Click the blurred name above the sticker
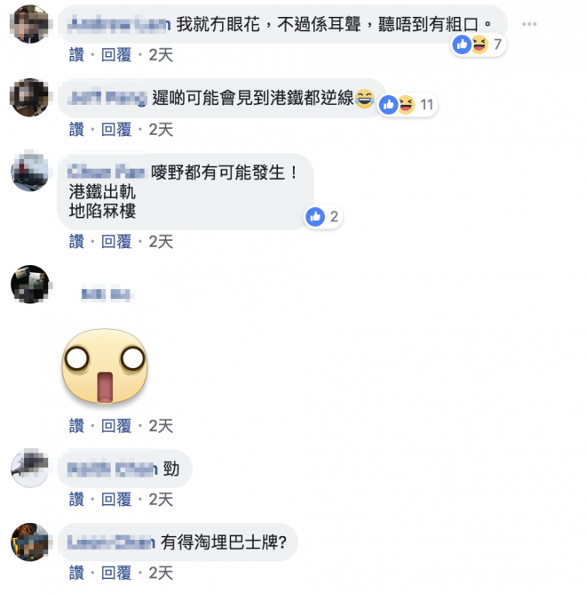Viewport: 586px width, 594px height. point(107,294)
